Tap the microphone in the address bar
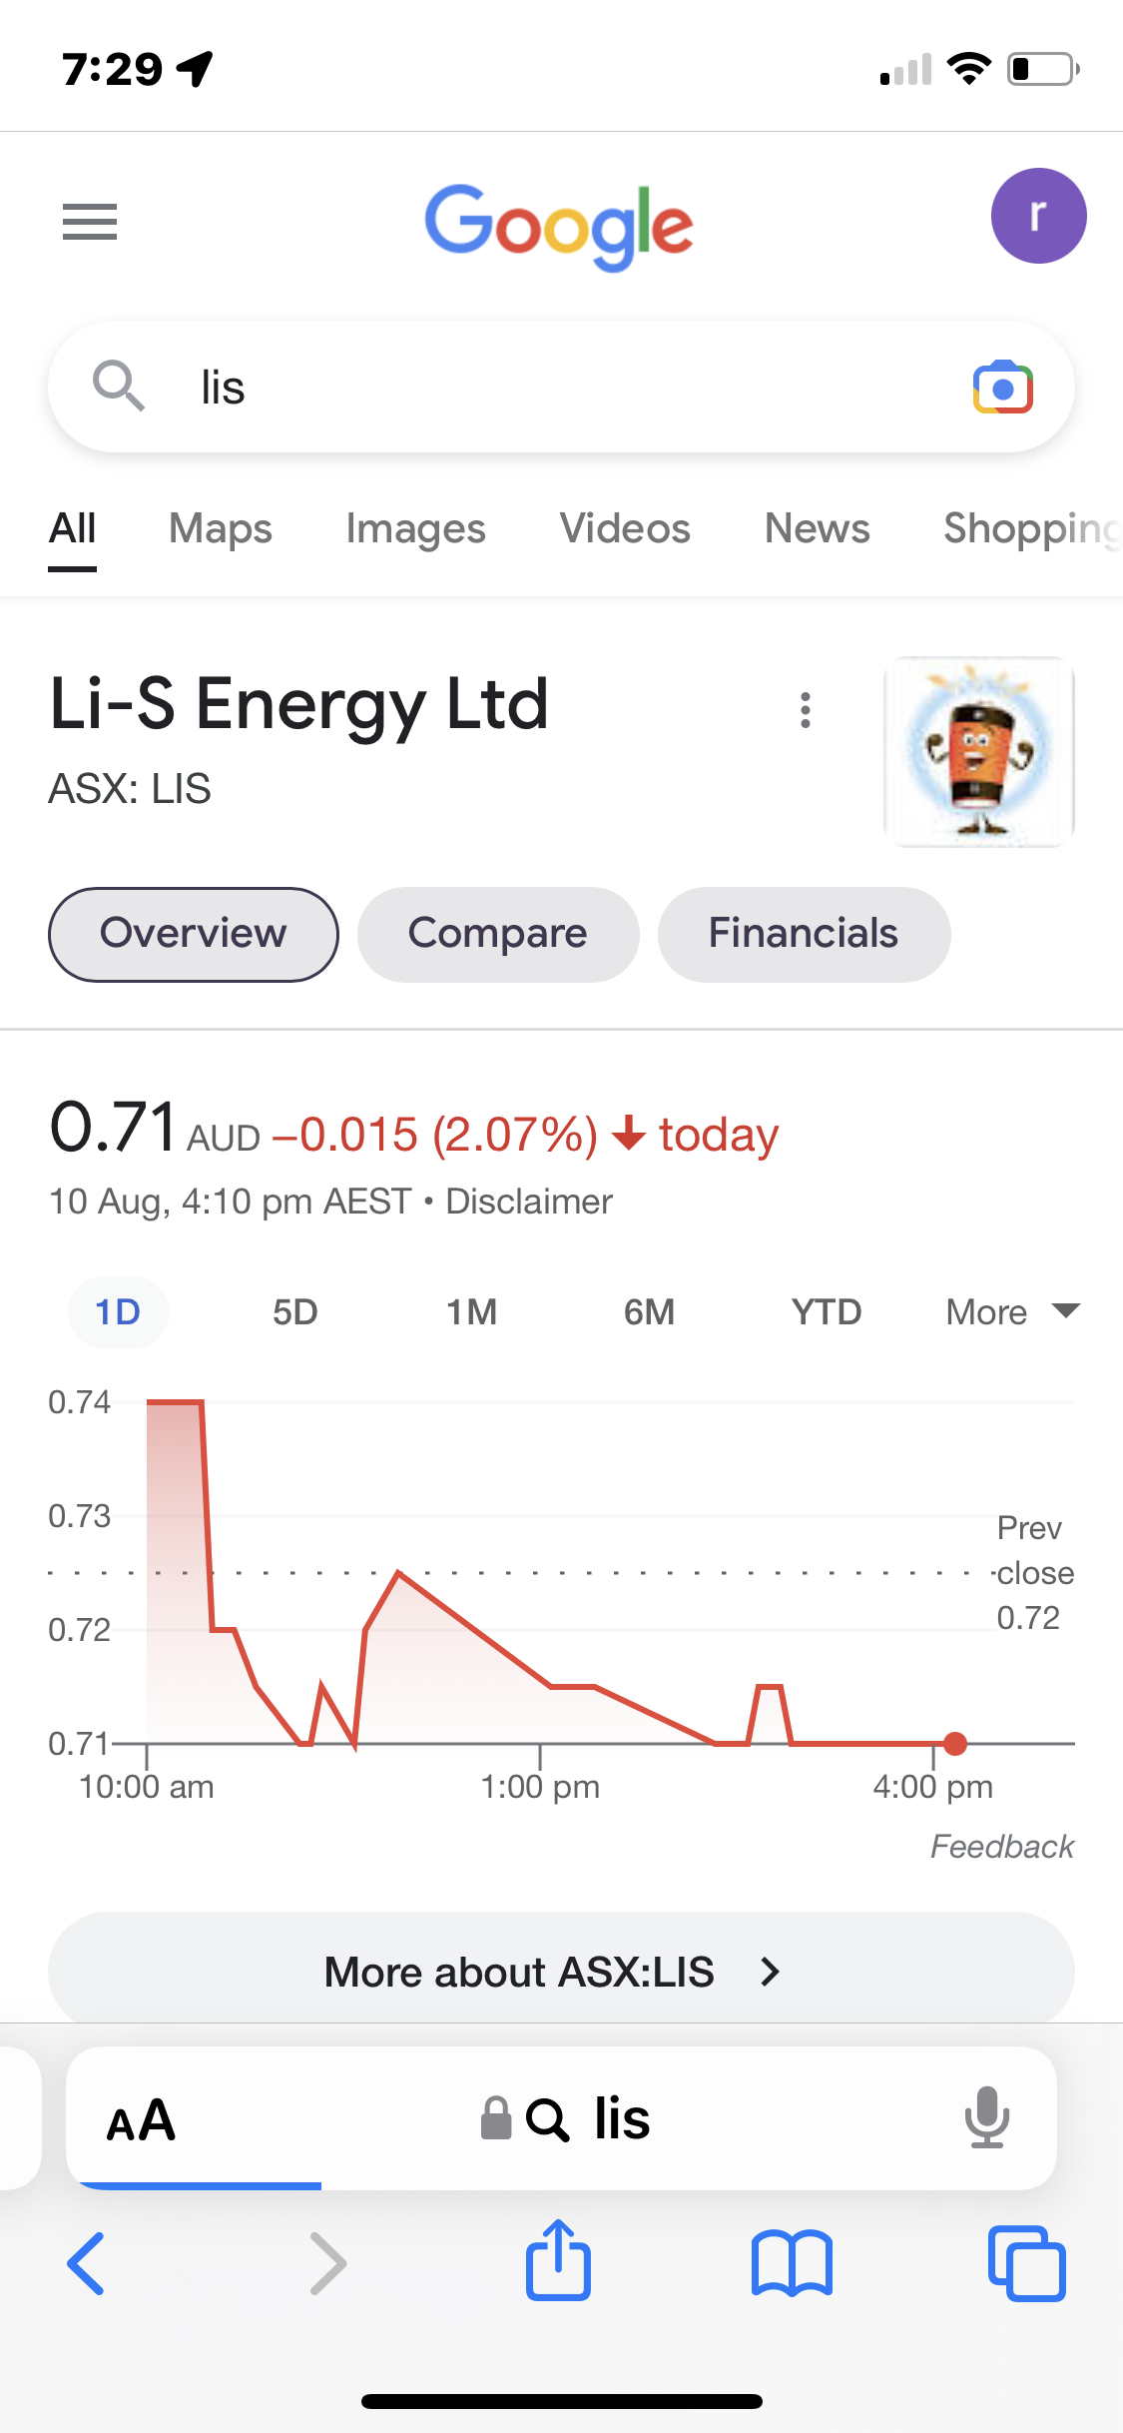The image size is (1123, 2433). coord(986,2117)
